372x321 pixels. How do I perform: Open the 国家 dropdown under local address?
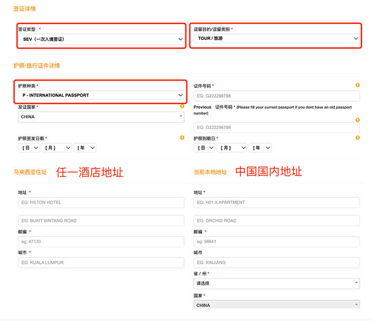[x=276, y=305]
